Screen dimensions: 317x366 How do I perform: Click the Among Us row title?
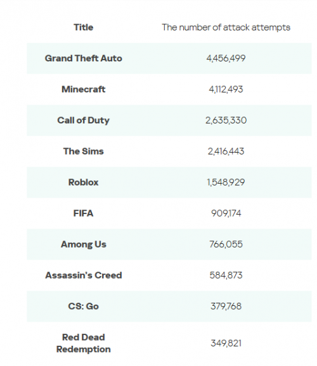pyautogui.click(x=84, y=244)
